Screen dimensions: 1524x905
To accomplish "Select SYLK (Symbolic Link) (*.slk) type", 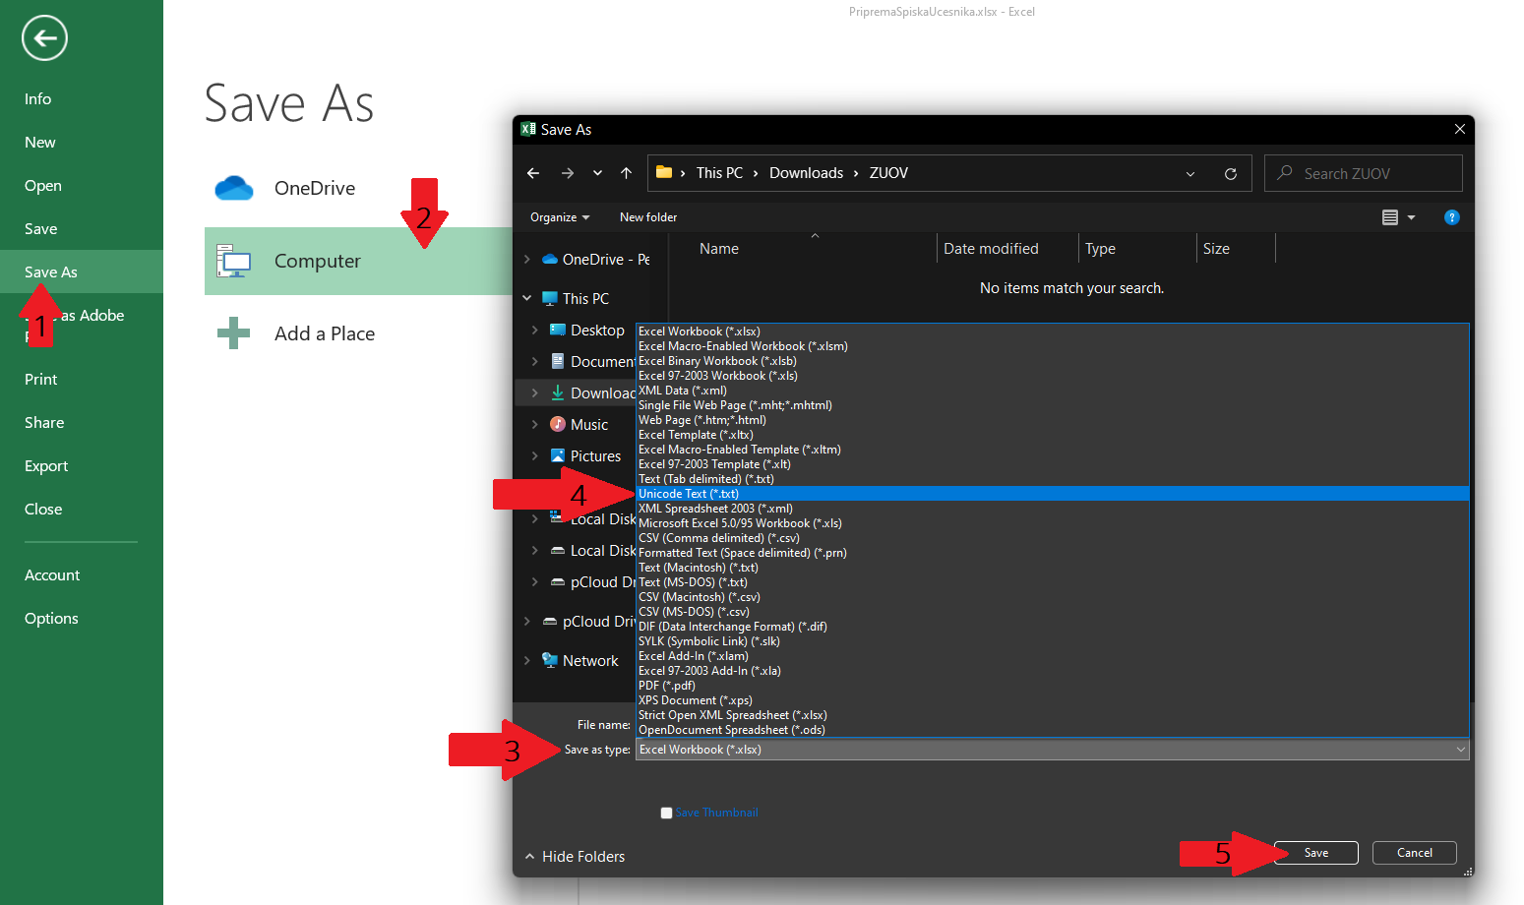I will click(1053, 641).
